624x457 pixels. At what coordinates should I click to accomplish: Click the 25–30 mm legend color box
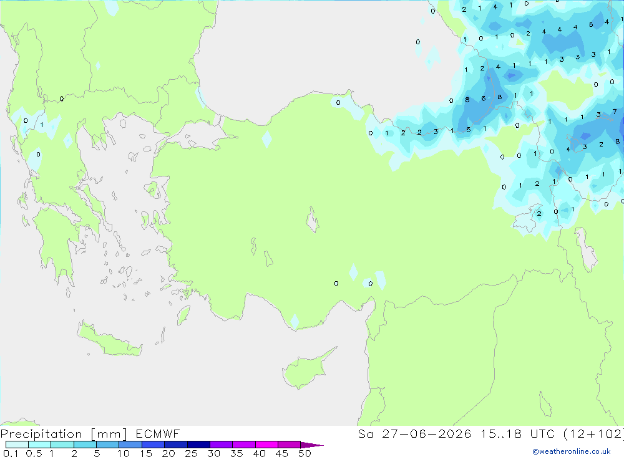(x=198, y=445)
